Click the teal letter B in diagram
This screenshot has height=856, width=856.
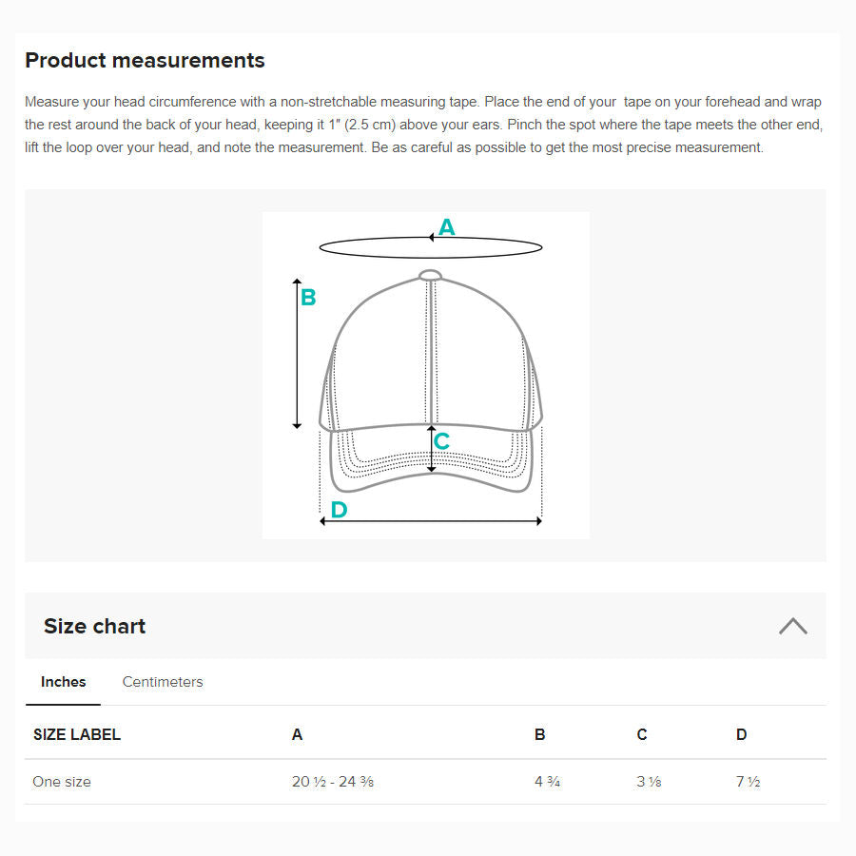coord(308,298)
